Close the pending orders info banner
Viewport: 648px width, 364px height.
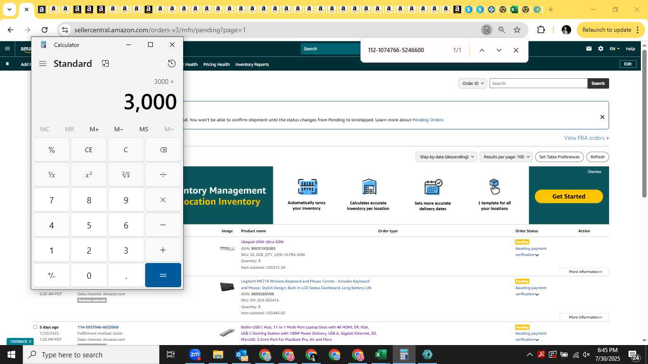point(602,117)
